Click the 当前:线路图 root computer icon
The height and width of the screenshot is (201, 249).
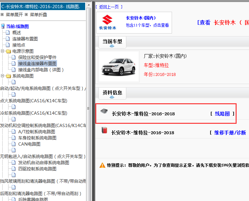[3, 26]
